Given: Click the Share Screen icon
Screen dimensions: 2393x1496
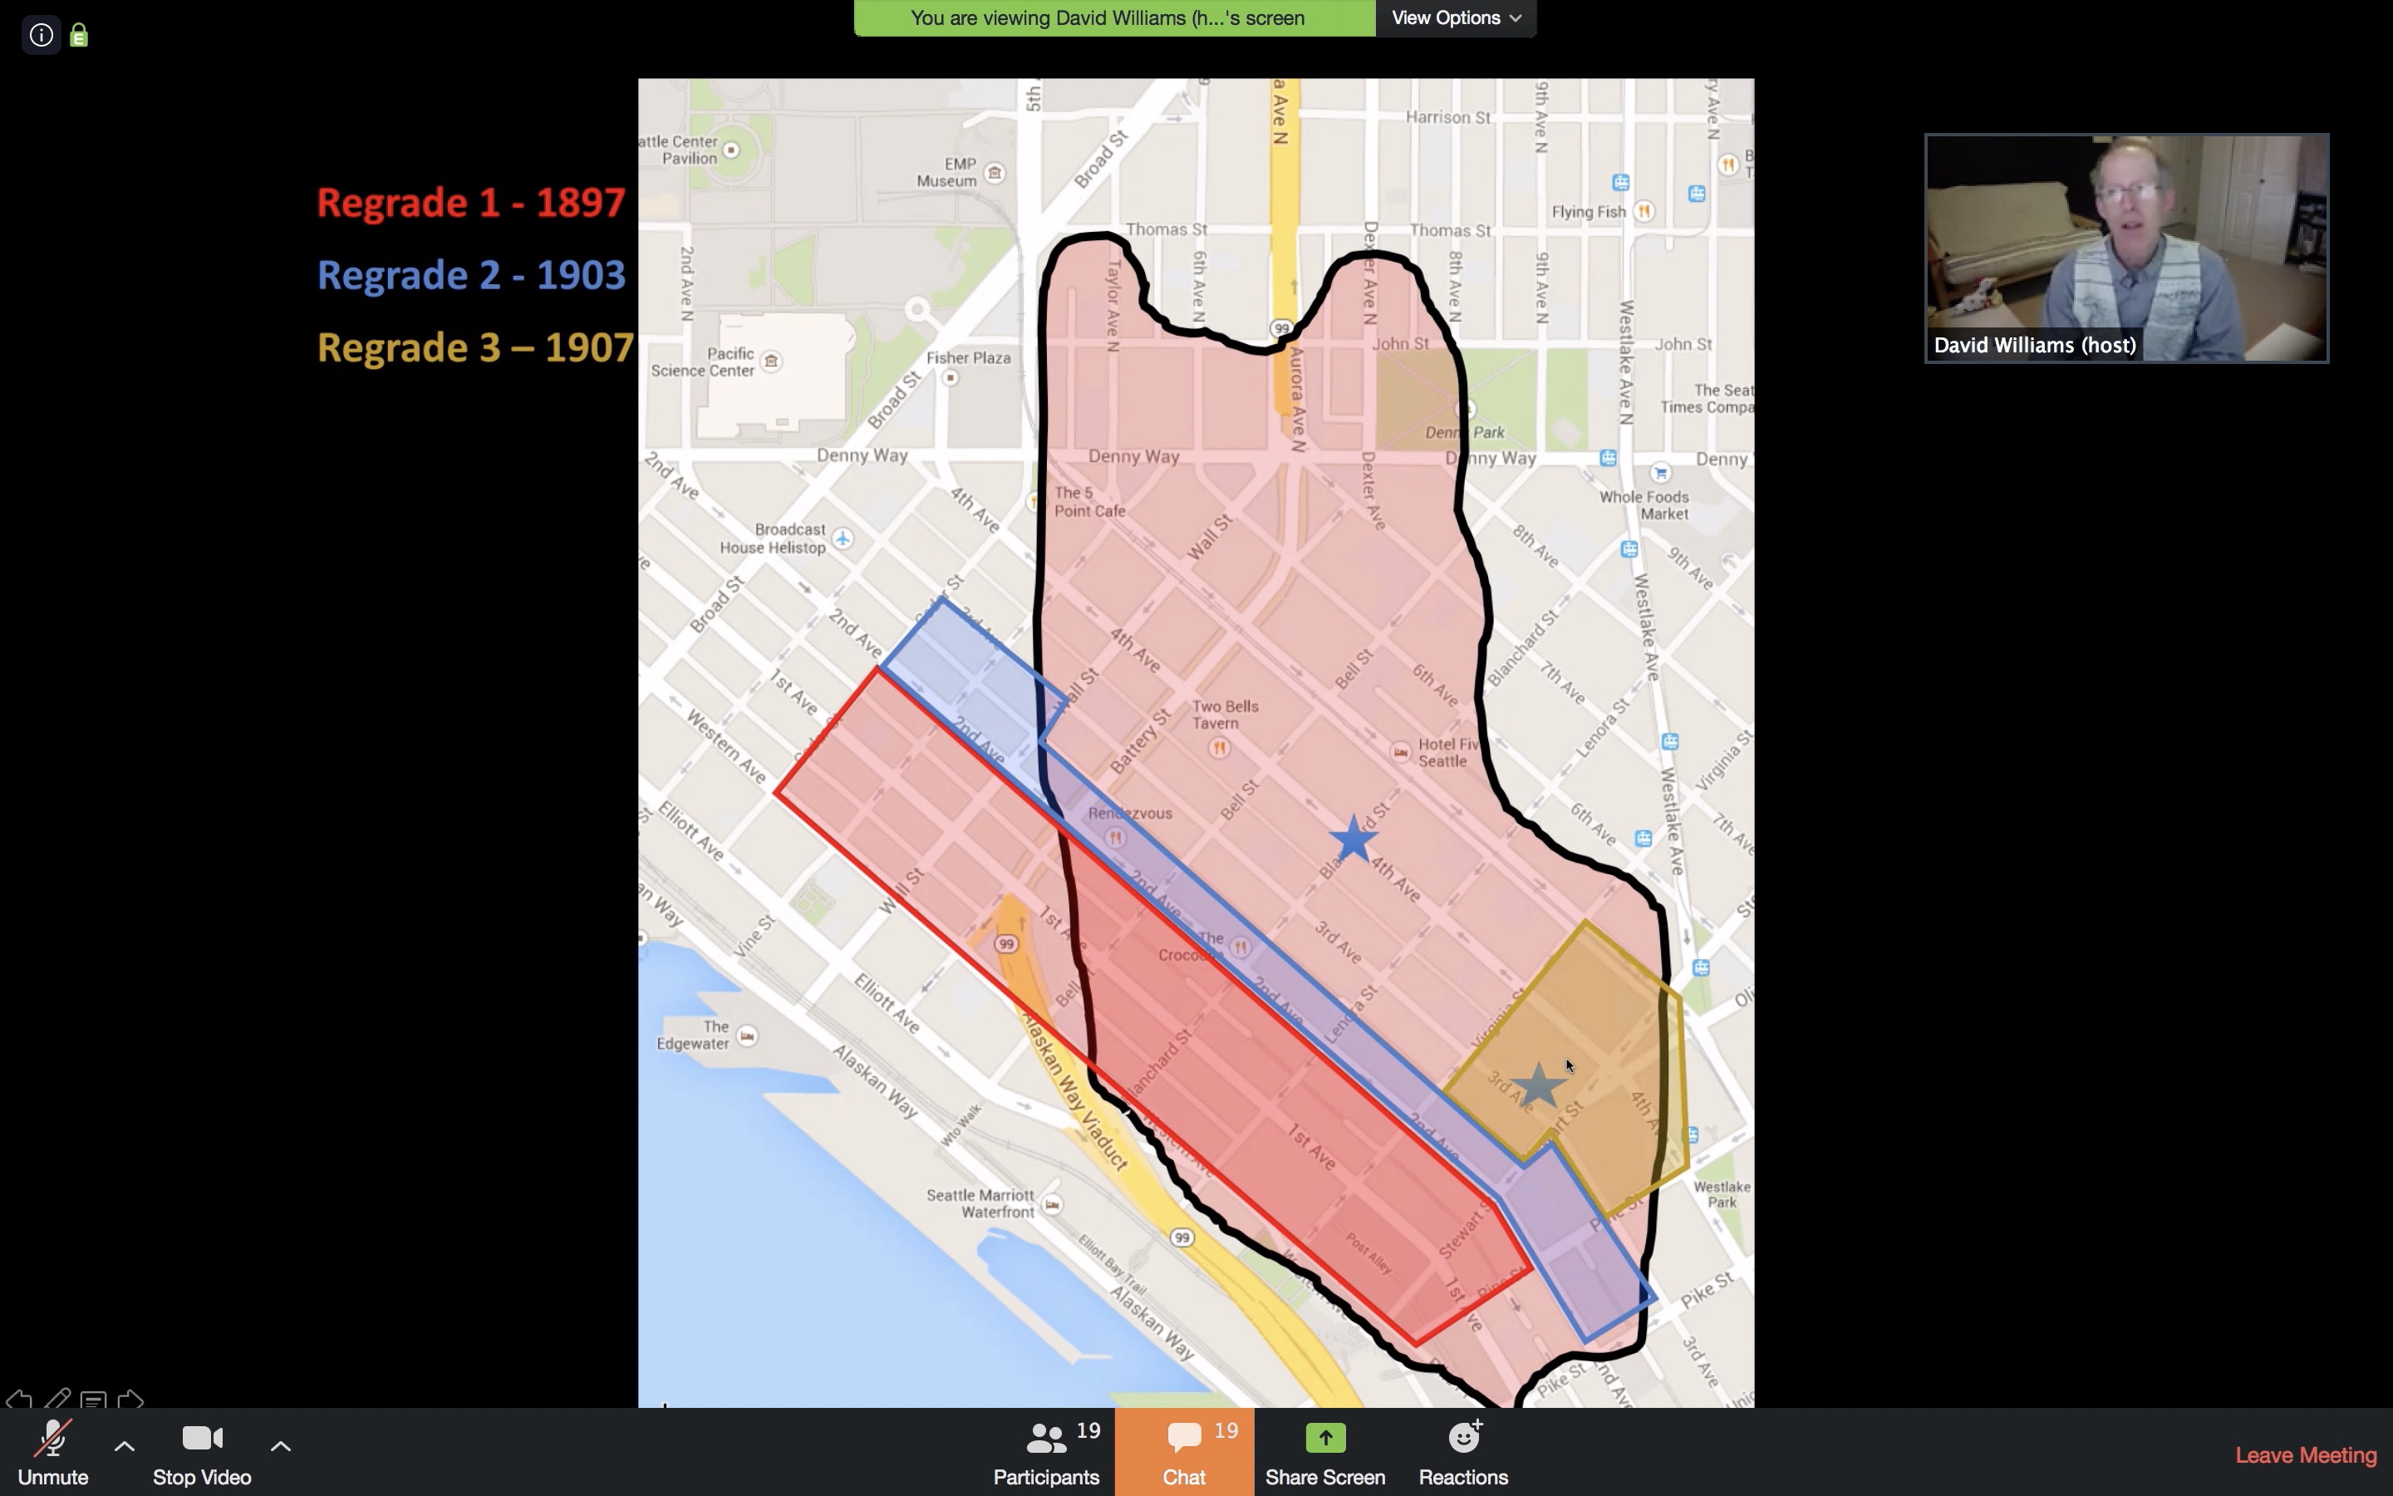Looking at the screenshot, I should click(x=1325, y=1439).
